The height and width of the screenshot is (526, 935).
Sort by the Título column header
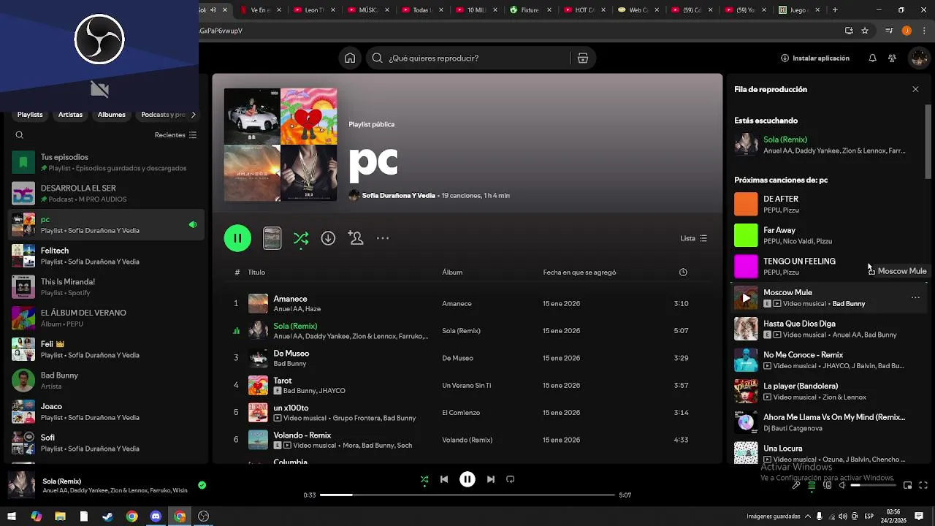click(256, 272)
